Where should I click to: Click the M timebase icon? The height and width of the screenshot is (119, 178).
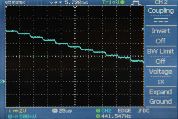pyautogui.click(x=55, y=111)
